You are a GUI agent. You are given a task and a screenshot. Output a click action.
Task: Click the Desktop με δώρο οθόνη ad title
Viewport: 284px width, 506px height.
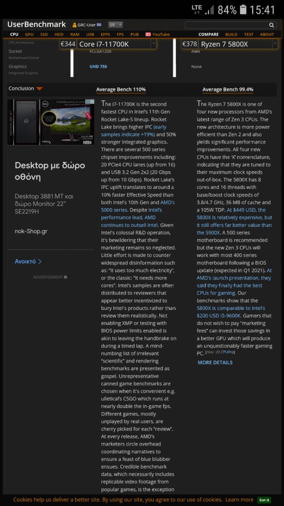(50, 171)
